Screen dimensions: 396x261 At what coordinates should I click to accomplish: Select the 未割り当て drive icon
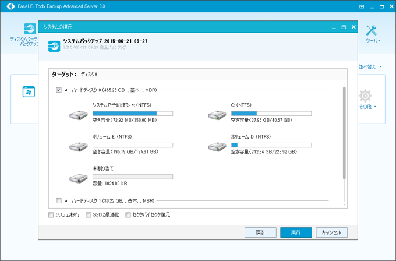click(x=79, y=178)
